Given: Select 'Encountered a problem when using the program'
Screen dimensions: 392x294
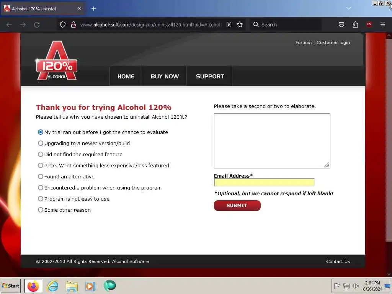Looking at the screenshot, I should (x=41, y=188).
